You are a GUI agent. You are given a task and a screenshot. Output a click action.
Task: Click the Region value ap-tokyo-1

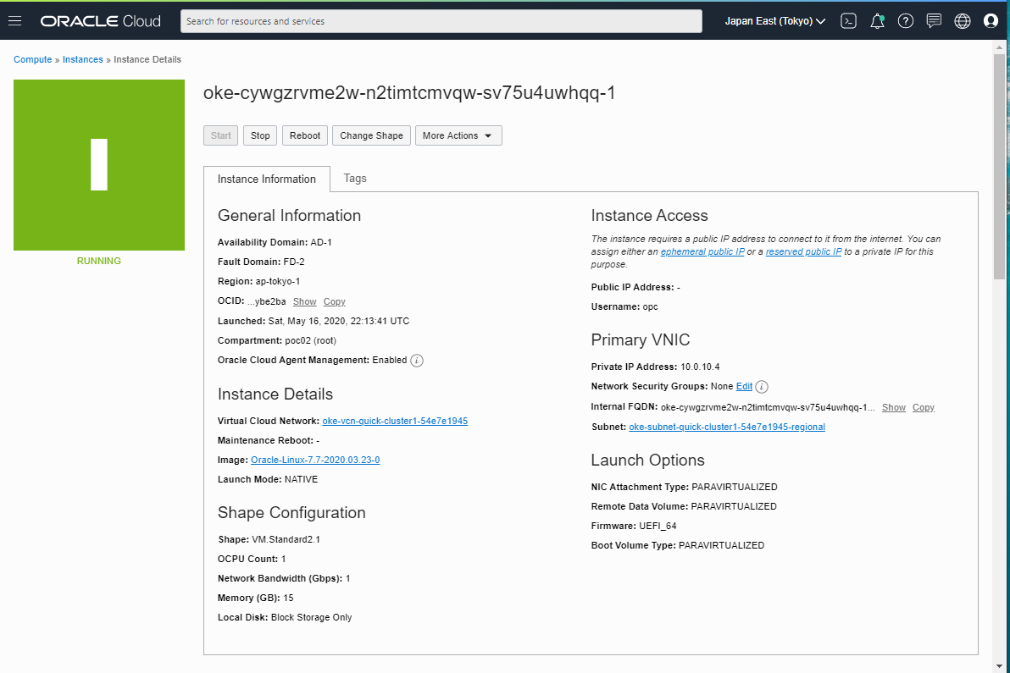click(278, 282)
